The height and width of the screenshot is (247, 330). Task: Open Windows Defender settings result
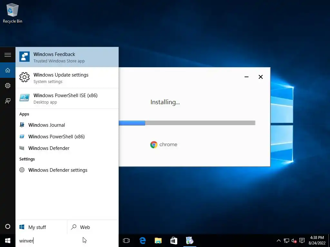[67, 170]
